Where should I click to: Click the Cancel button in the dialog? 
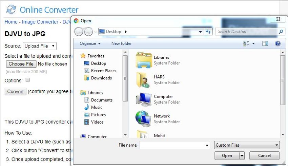(x=264, y=155)
